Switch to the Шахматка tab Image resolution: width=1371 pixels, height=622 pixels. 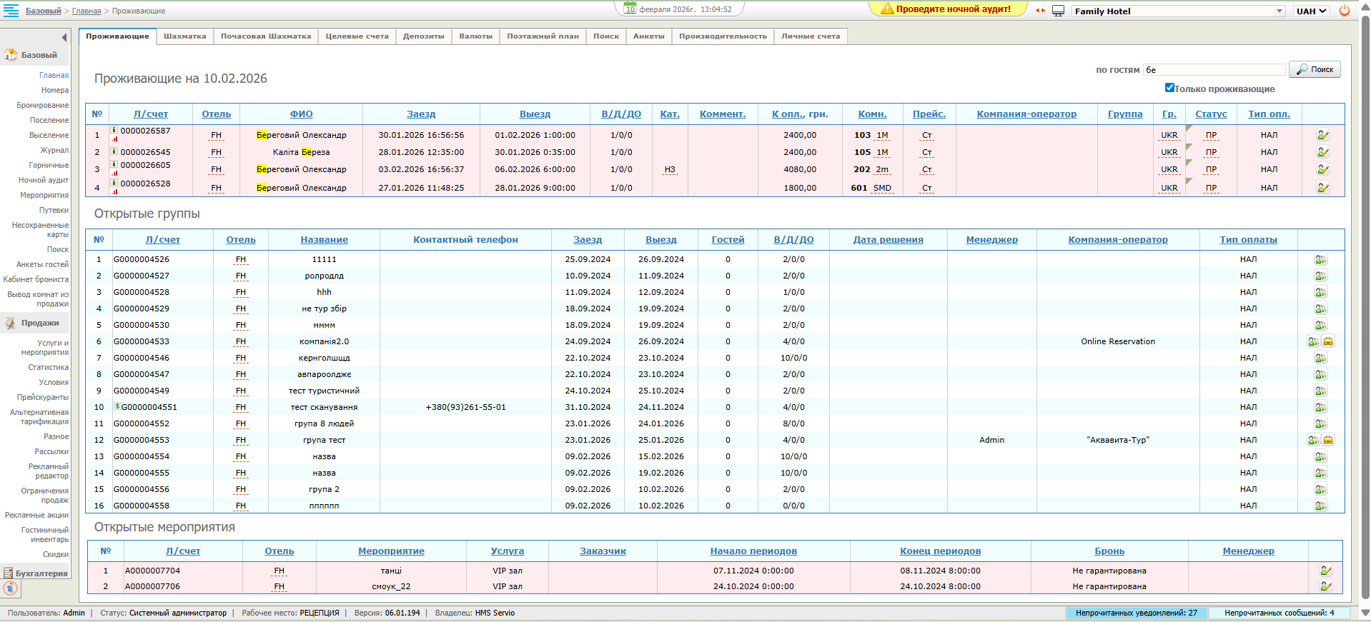[184, 36]
